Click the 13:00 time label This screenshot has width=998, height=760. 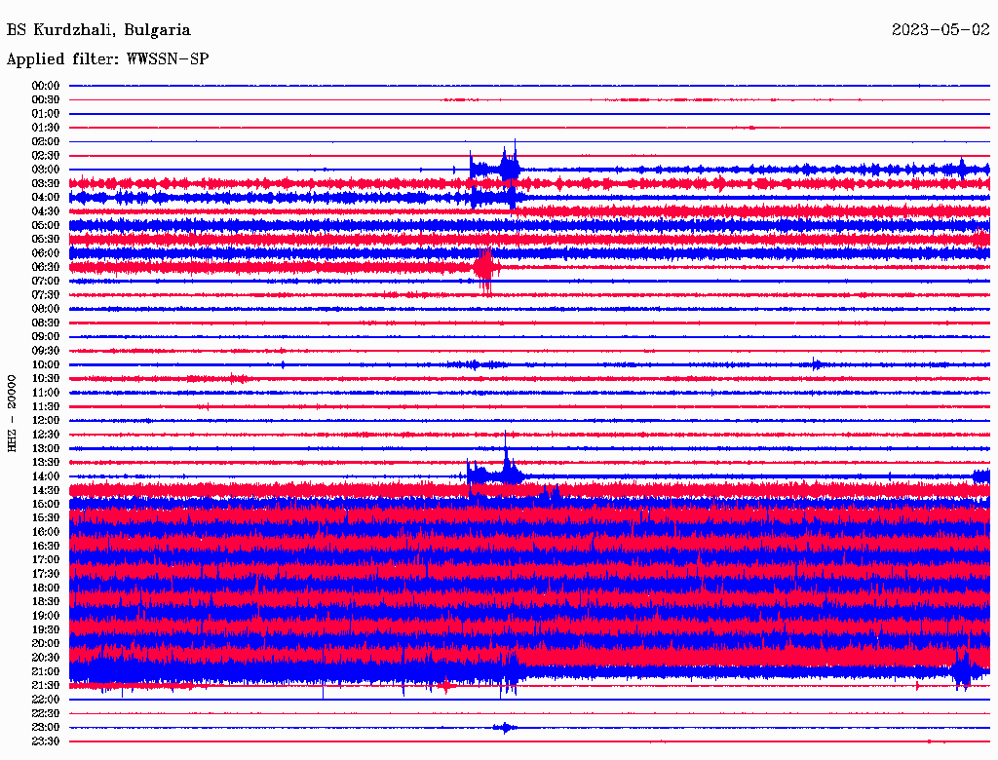click(x=46, y=448)
